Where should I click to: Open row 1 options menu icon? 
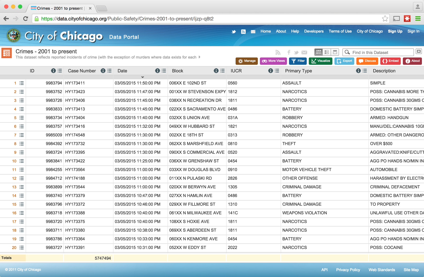point(21,83)
